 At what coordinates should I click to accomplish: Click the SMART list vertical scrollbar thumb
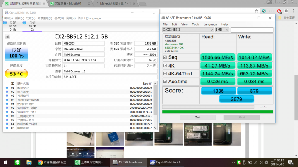[155, 100]
